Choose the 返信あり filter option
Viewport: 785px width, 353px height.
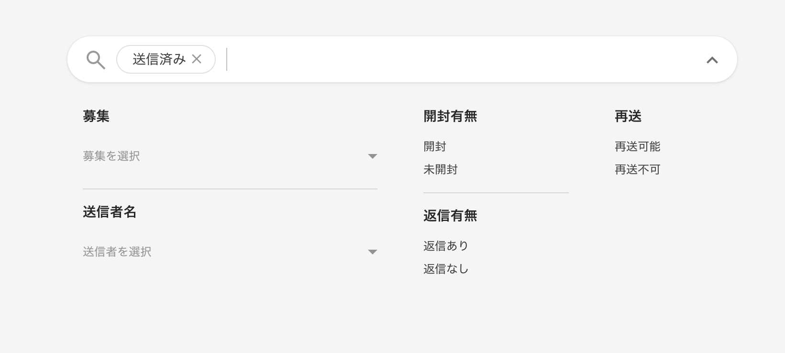click(x=446, y=246)
